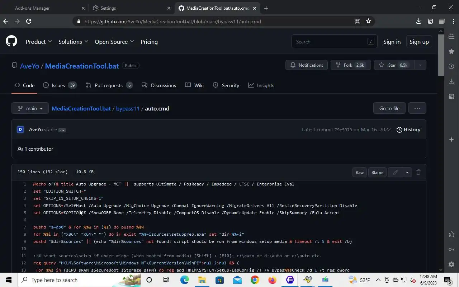The image size is (459, 287).
Task: Click Go to file button
Action: coord(389,108)
